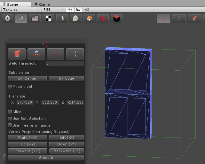This screenshot has width=205, height=164.
Task: Click the blue arrows collapse-to-center icon
Action: point(75,54)
